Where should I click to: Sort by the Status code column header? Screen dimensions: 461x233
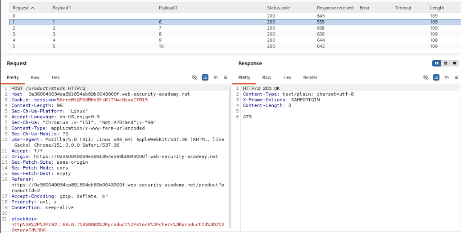290,8
